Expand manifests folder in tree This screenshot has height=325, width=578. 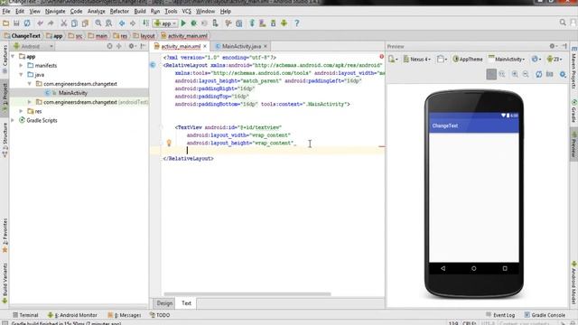point(21,65)
